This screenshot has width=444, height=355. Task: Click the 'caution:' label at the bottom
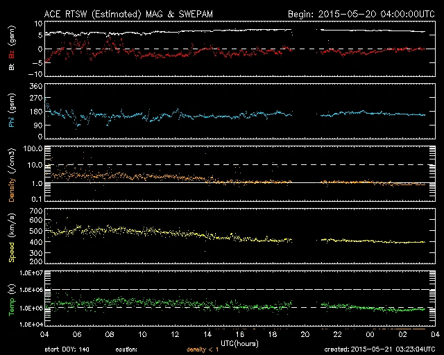[x=144, y=349]
